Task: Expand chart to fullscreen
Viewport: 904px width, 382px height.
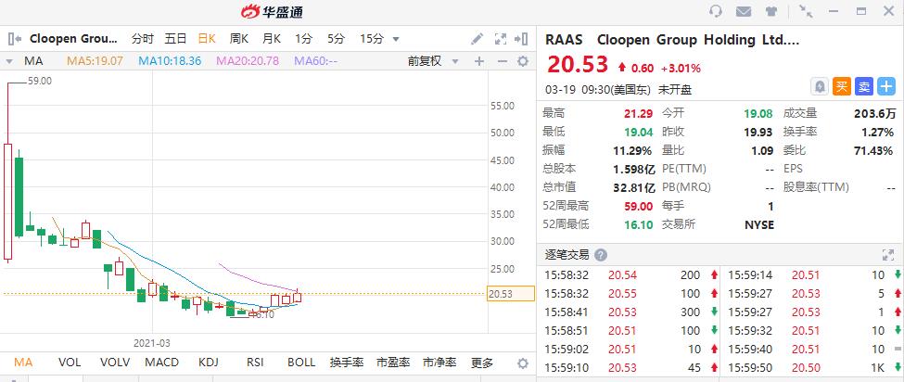Action: (501, 39)
